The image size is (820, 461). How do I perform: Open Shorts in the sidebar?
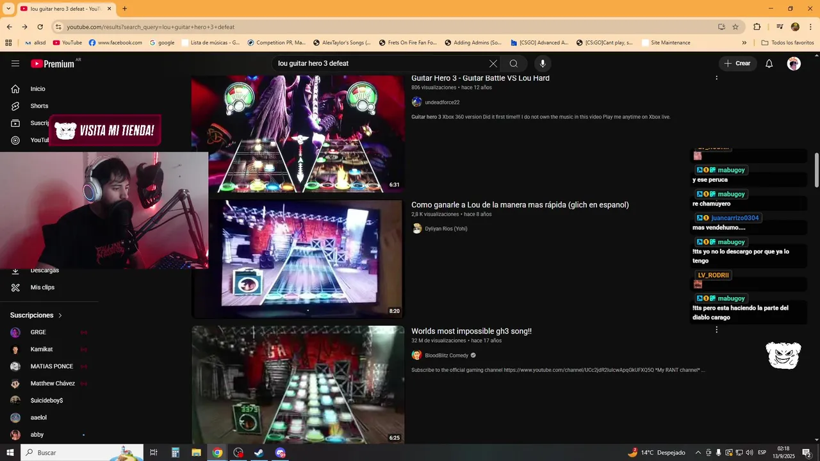tap(39, 106)
